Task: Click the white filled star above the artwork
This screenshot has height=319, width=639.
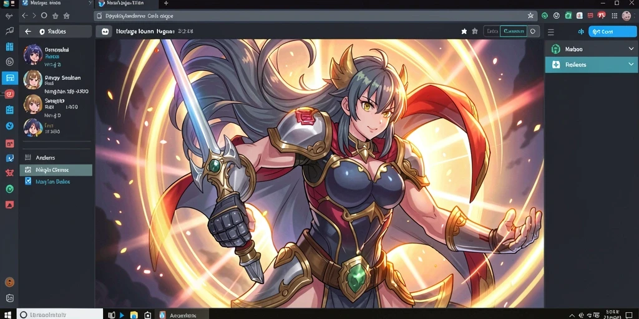Action: [x=464, y=31]
